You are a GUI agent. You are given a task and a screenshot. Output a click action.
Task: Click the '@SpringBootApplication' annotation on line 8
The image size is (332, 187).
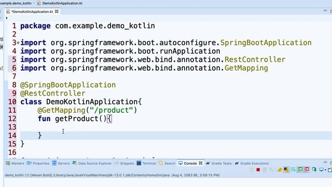(68, 85)
